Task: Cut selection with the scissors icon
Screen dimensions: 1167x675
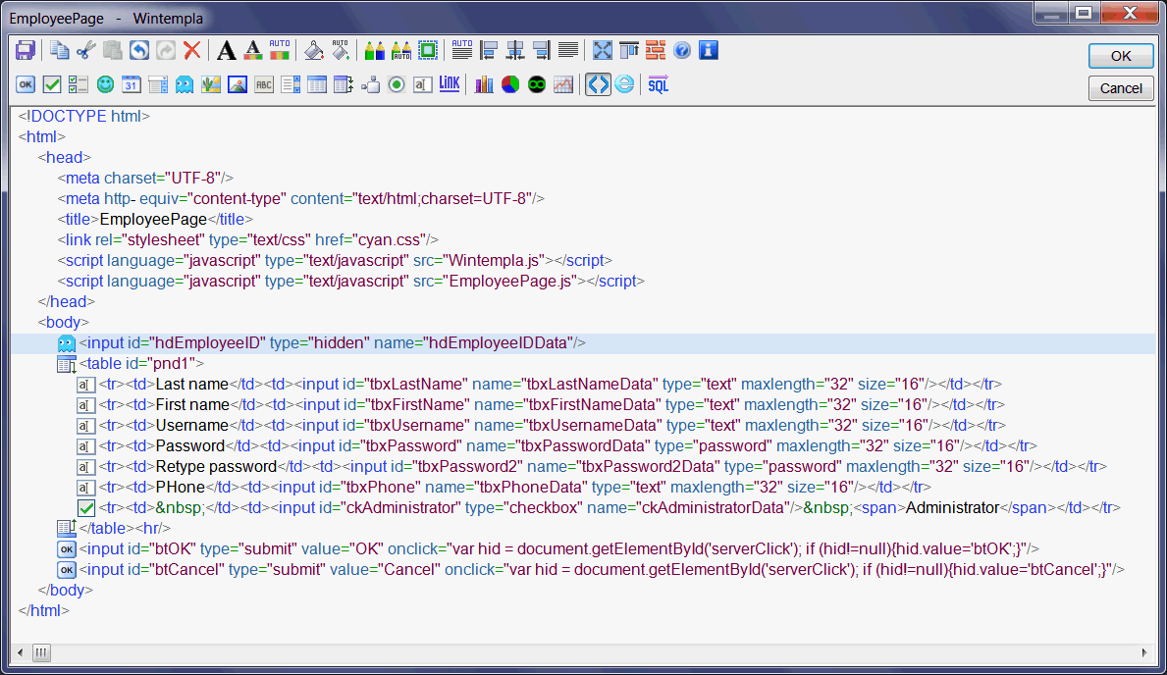Action: pyautogui.click(x=85, y=51)
